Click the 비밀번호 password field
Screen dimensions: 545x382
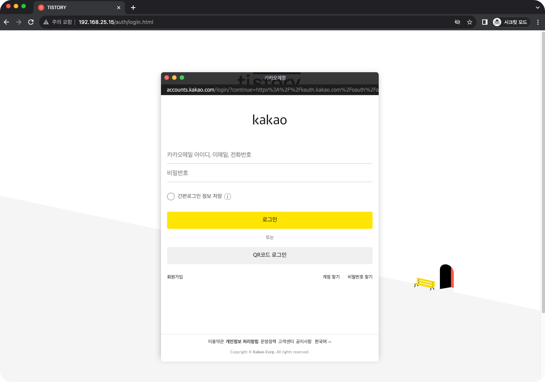(270, 173)
